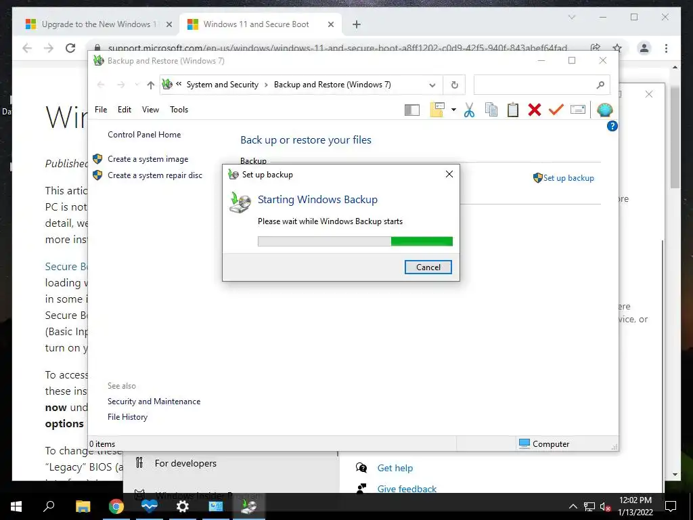The width and height of the screenshot is (693, 520).
Task: Switch to Upgrade to the New Windows tab
Action: point(97,24)
